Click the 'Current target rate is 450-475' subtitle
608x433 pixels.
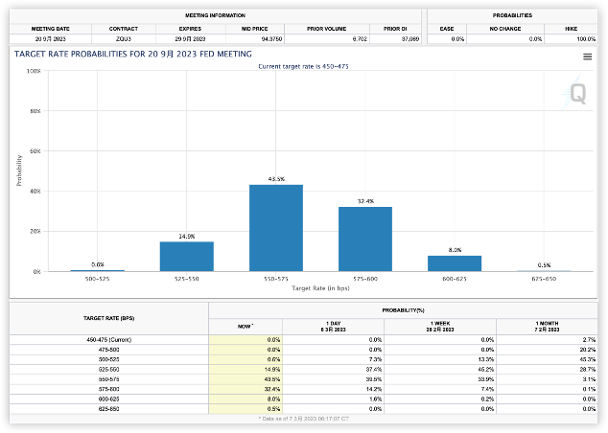tap(303, 67)
